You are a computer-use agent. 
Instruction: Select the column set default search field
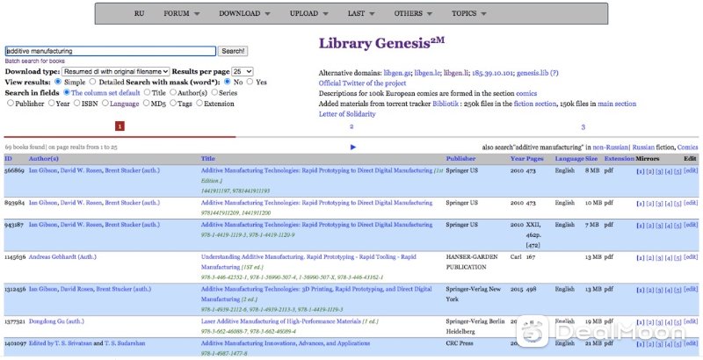point(67,93)
